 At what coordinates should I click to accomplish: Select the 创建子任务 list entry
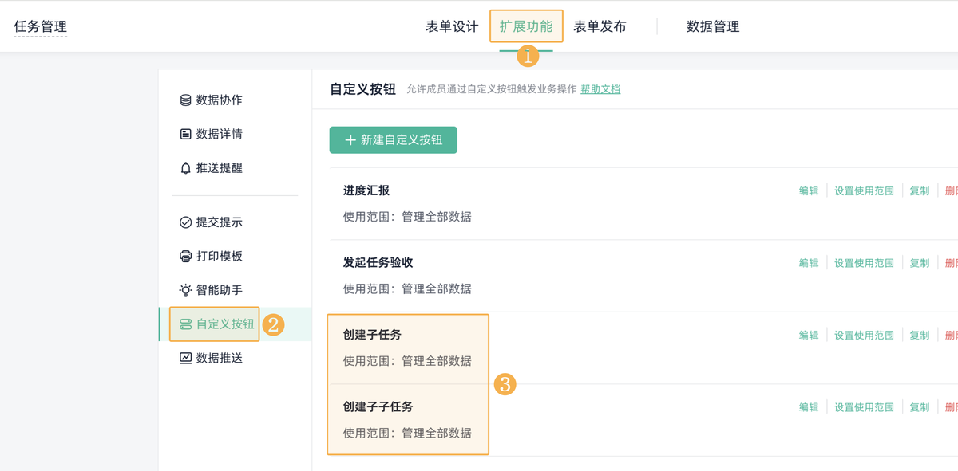(x=372, y=335)
